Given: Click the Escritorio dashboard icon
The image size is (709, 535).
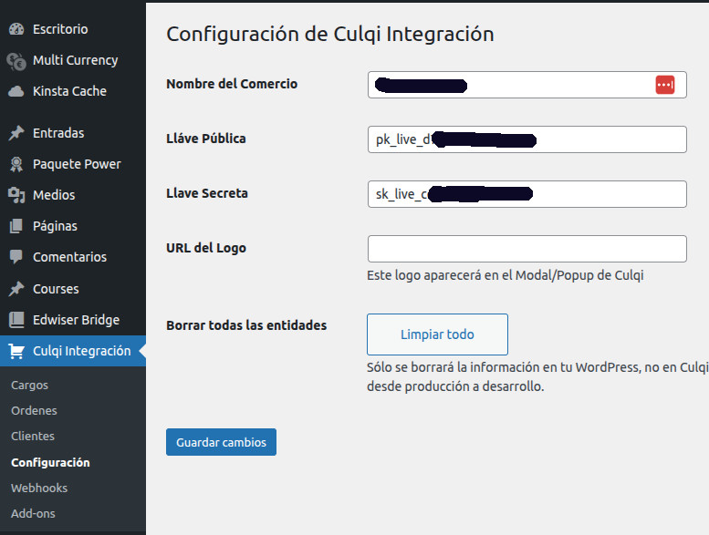Looking at the screenshot, I should pos(16,29).
